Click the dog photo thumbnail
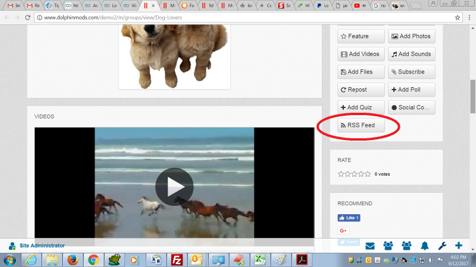This screenshot has width=476, height=267. coord(174,57)
